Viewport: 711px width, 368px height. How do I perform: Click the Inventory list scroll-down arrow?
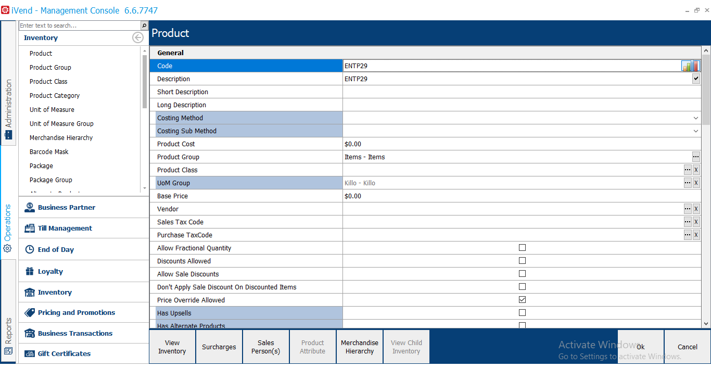point(144,188)
